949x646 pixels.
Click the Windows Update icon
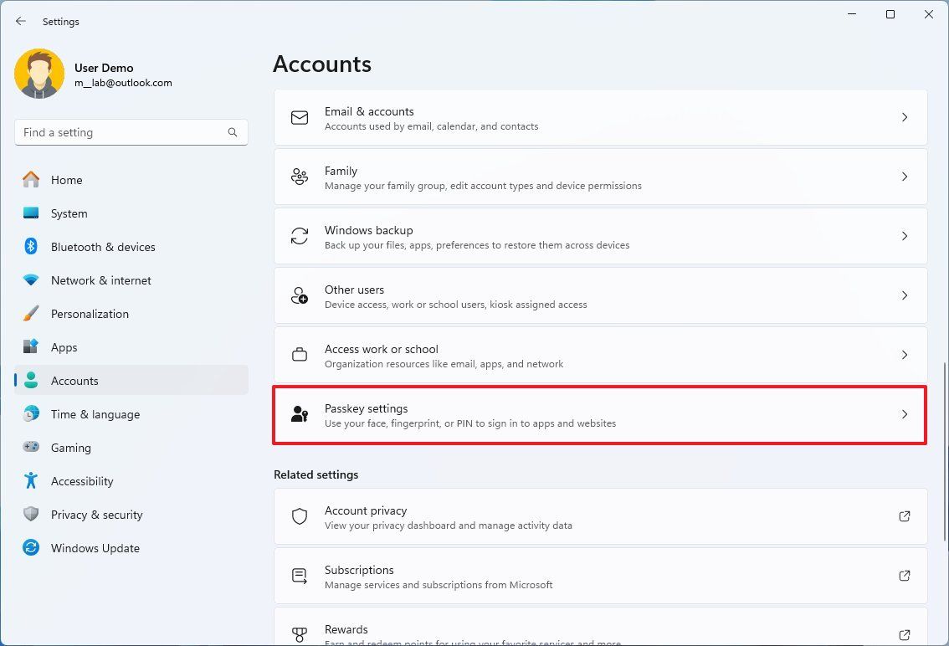pyautogui.click(x=31, y=548)
